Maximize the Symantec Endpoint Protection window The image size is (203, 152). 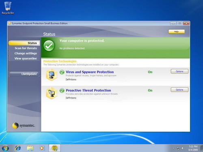coord(180,24)
